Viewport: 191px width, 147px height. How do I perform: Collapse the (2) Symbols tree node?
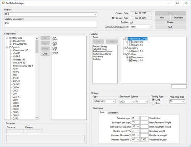pos(7,47)
